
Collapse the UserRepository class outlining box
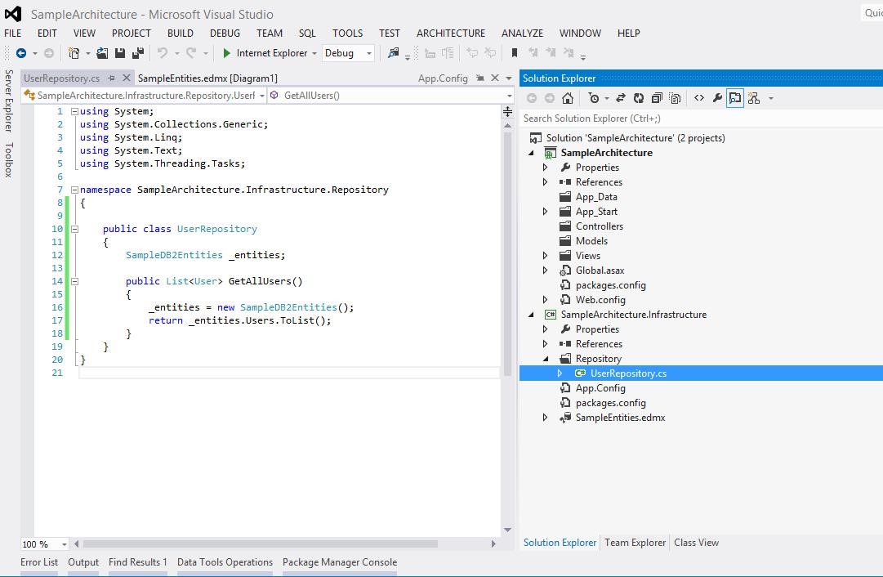coord(74,229)
